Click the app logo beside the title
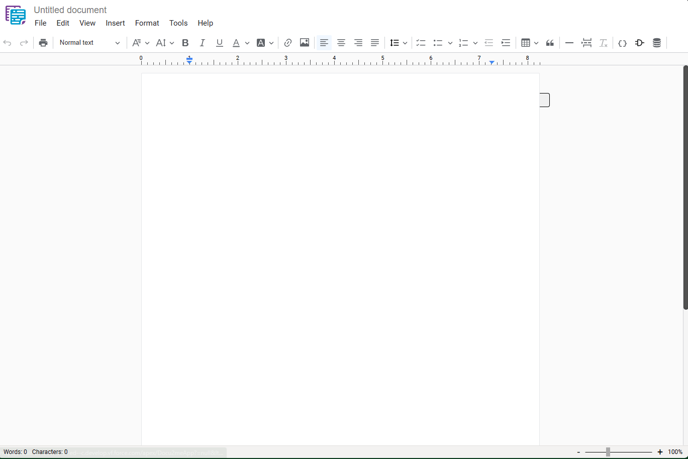 (16, 15)
